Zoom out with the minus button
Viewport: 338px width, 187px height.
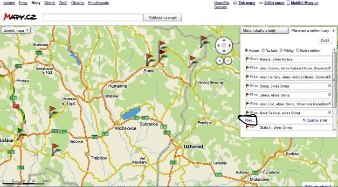point(228,61)
